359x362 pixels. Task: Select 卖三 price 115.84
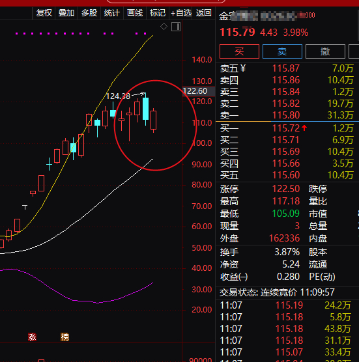[x=286, y=92]
